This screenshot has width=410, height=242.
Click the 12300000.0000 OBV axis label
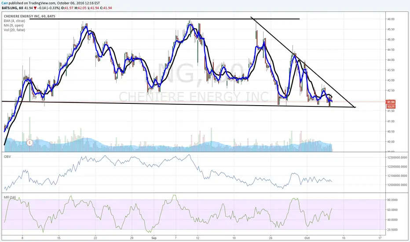click(x=397, y=158)
